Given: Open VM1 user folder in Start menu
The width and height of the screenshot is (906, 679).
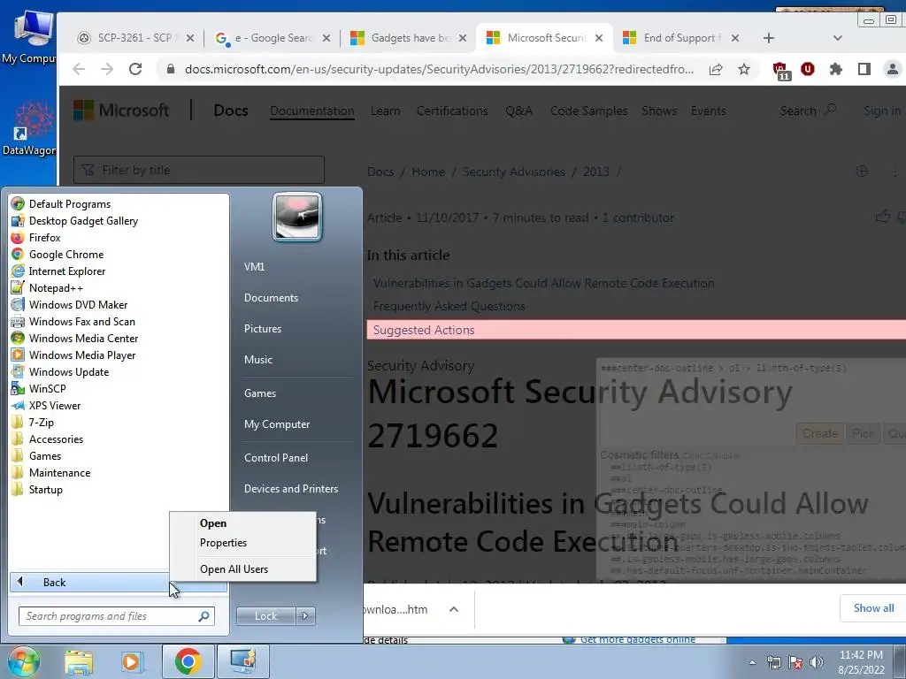Looking at the screenshot, I should (x=254, y=267).
